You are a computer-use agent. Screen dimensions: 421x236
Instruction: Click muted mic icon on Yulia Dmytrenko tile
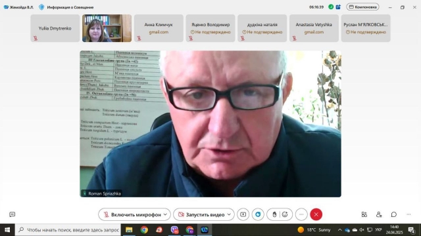tap(36, 38)
